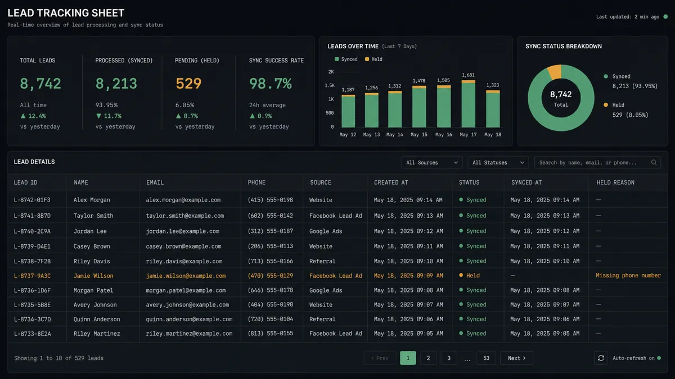The image size is (675, 379).
Task: Sort by the SOURCE column header
Action: coord(321,182)
